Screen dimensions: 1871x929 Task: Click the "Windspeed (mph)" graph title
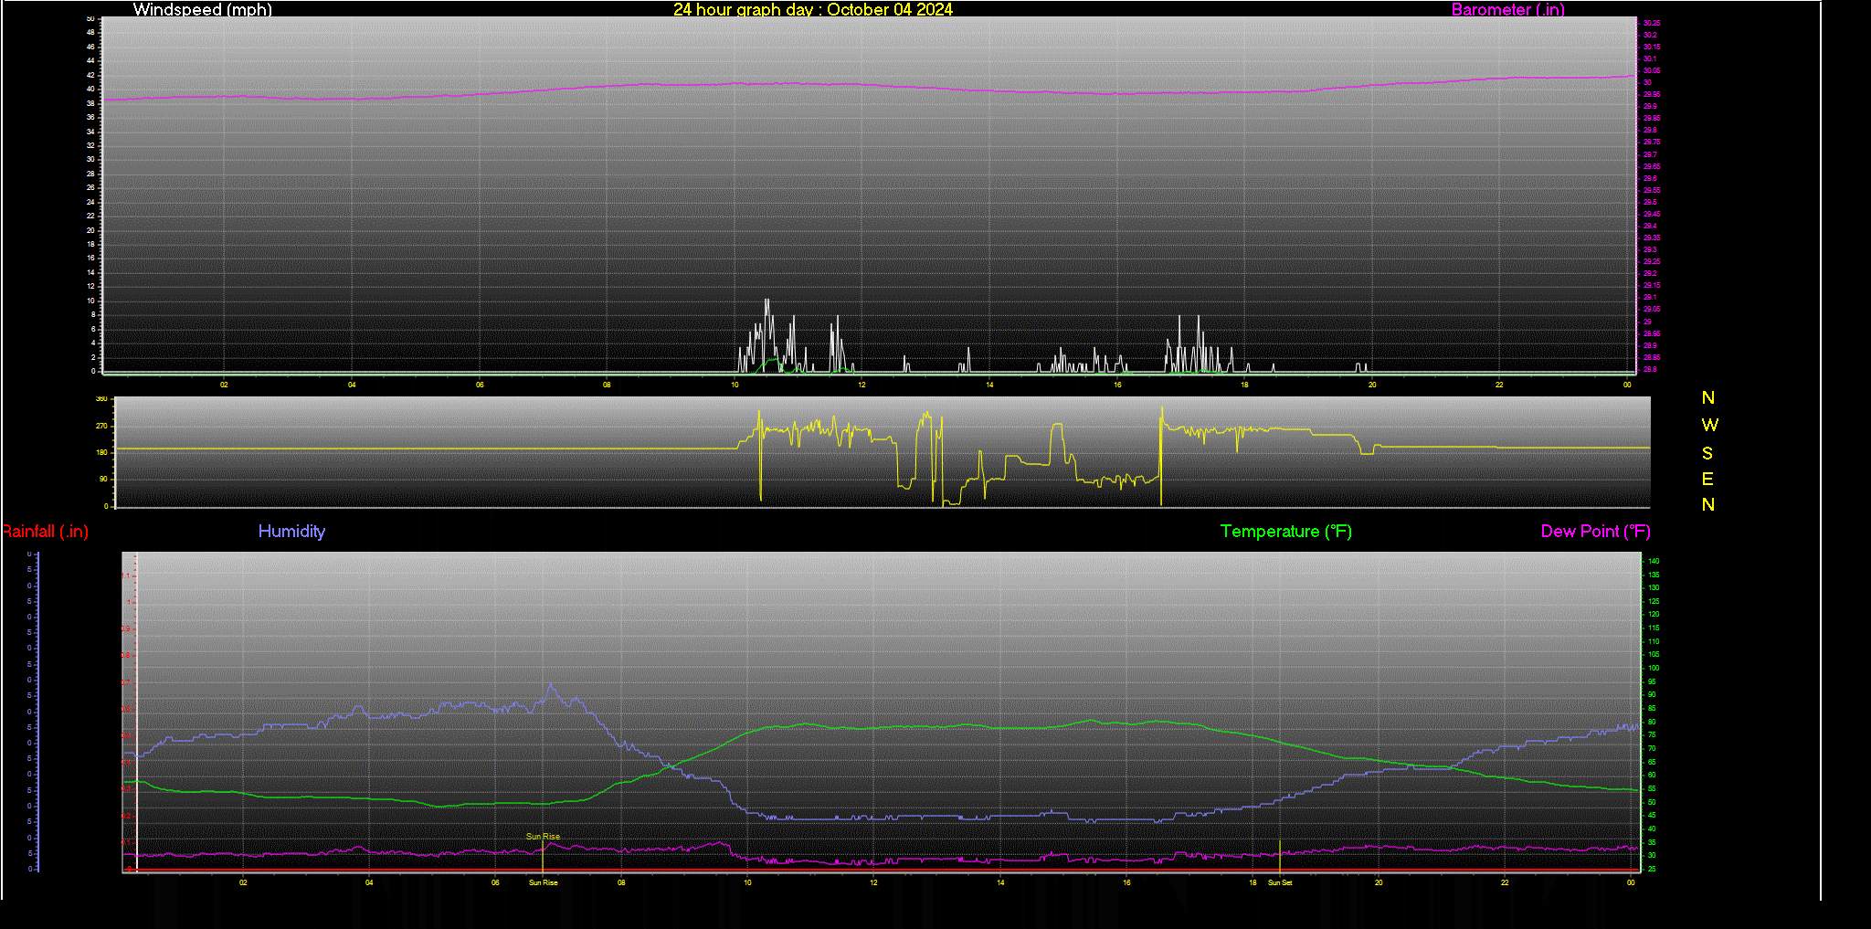point(202,9)
